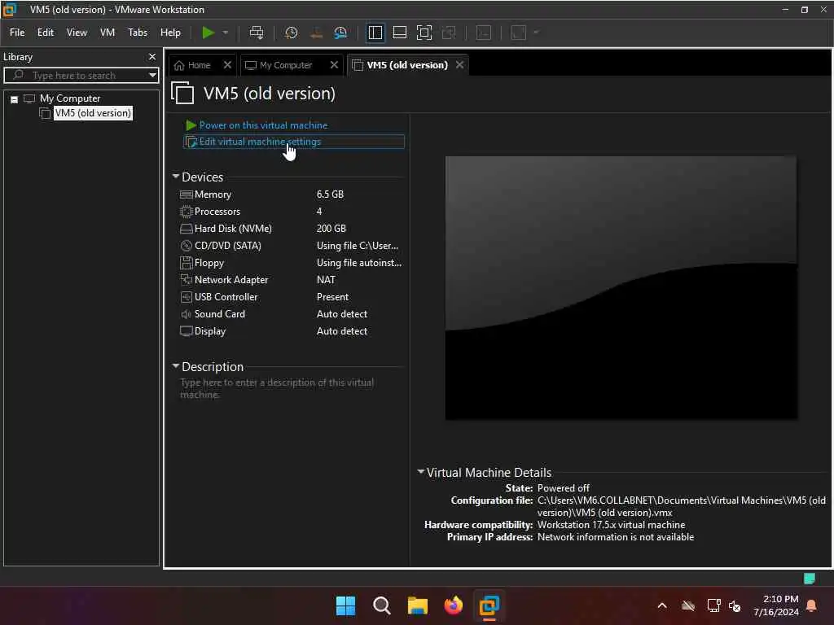Click the Display device icon
The image size is (834, 625).
[x=187, y=331]
